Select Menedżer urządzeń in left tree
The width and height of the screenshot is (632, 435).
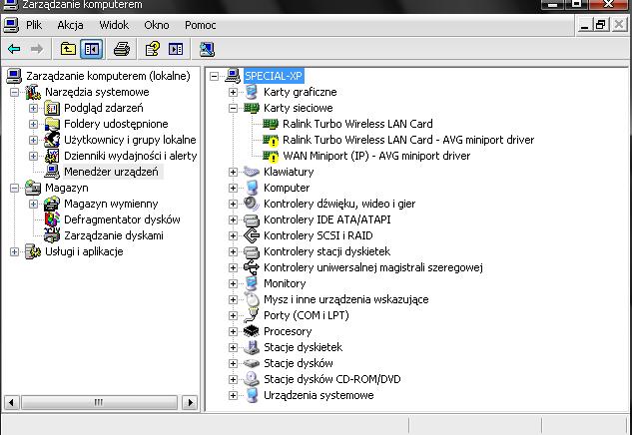click(x=111, y=172)
